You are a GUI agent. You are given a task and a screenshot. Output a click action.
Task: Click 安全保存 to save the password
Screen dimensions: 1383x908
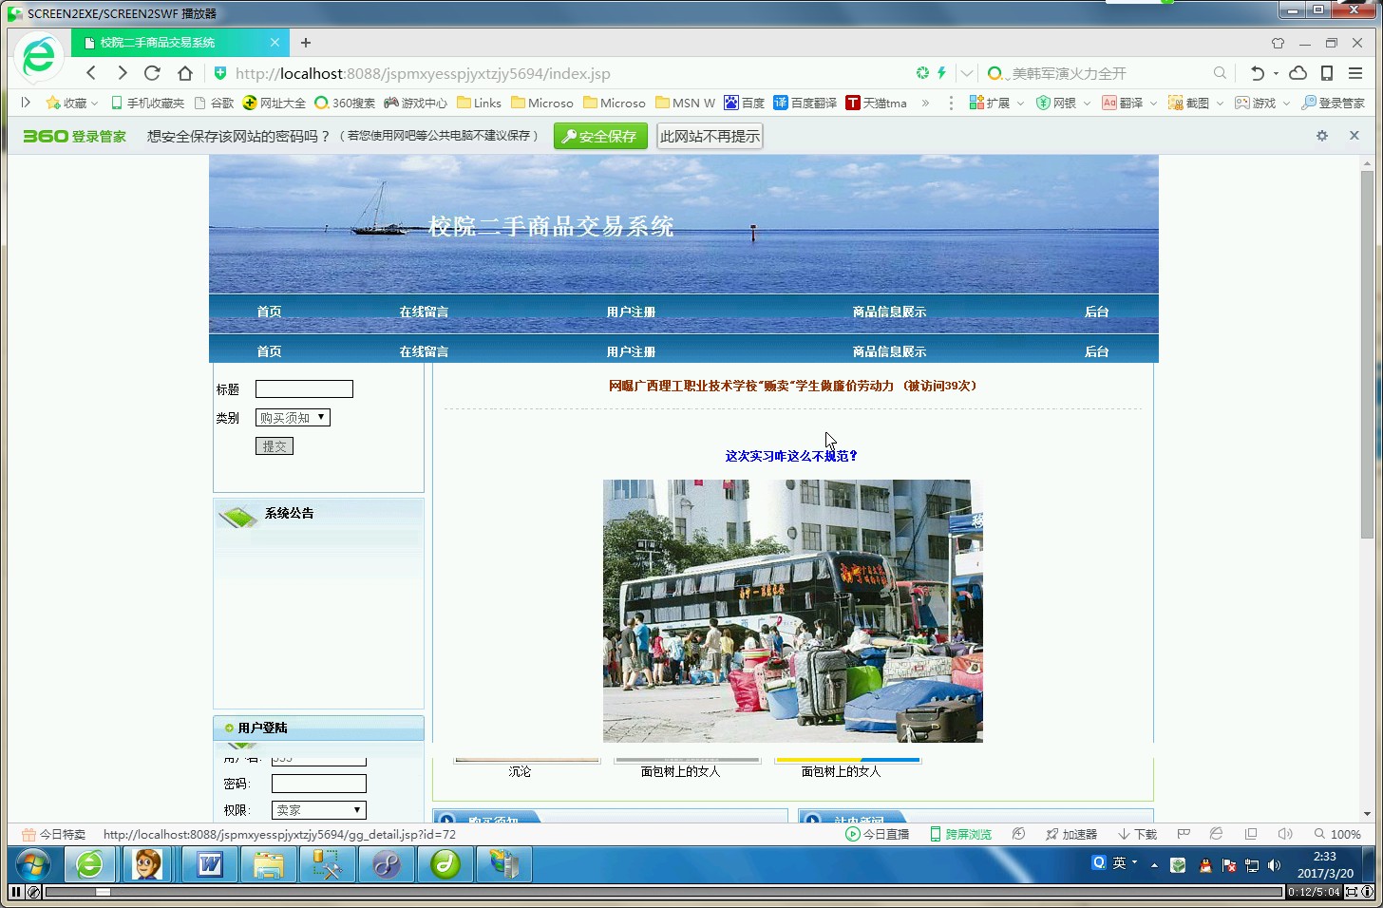pyautogui.click(x=600, y=136)
